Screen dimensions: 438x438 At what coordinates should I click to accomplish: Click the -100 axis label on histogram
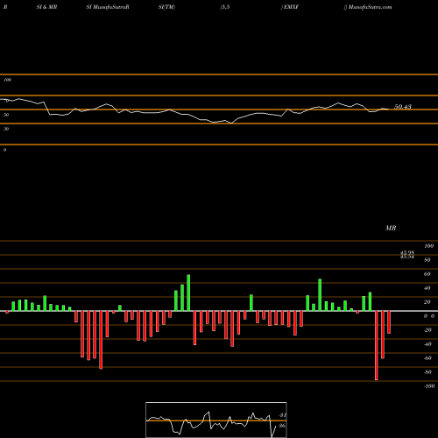(x=429, y=386)
